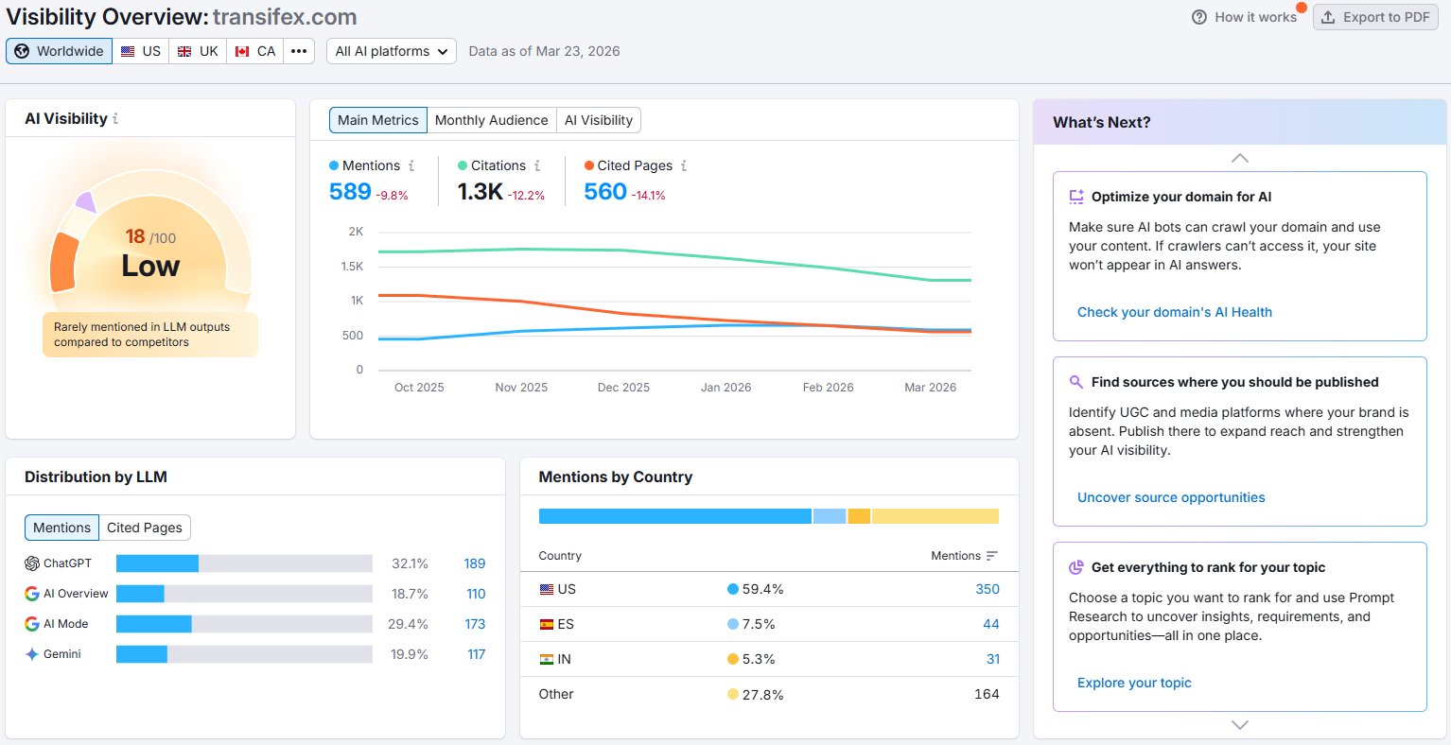Viewport: 1451px width, 745px height.
Task: Click the ChatGPT blue distribution bar
Action: (x=157, y=563)
